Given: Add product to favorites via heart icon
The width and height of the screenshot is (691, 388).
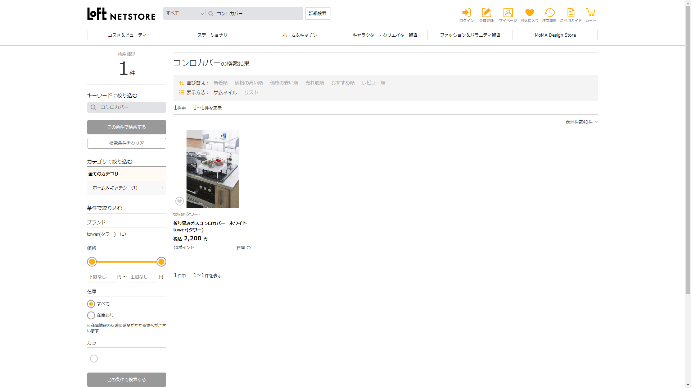Looking at the screenshot, I should click(180, 201).
